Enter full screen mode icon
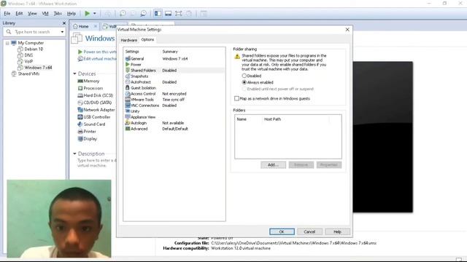Image resolution: width=467 pixels, height=262 pixels. click(178, 13)
